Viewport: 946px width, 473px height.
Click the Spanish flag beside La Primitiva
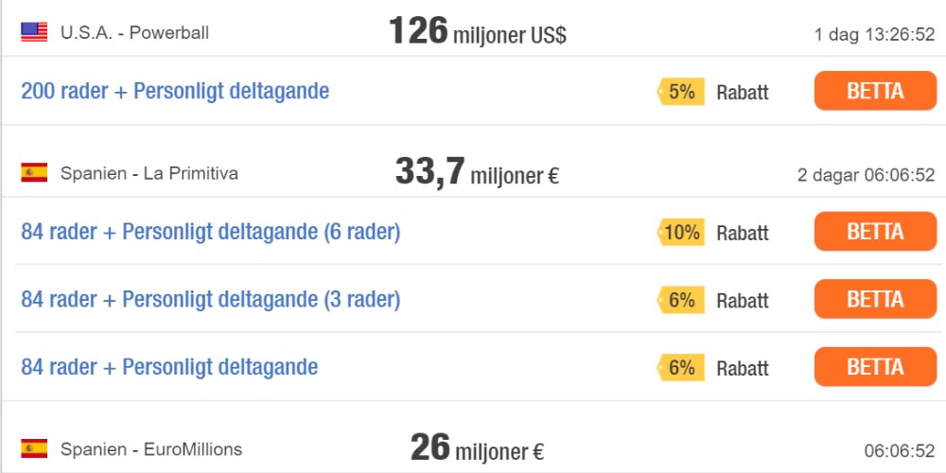(x=34, y=172)
